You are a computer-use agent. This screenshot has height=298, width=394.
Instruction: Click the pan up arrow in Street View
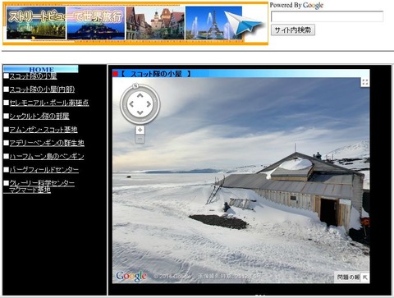tap(140, 95)
